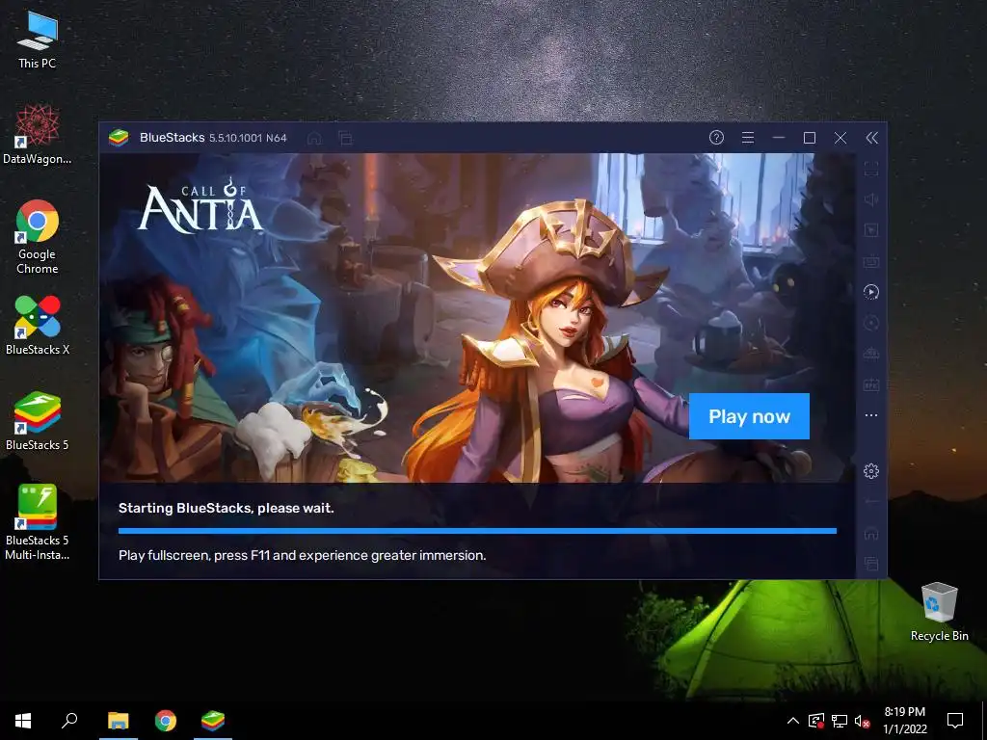The height and width of the screenshot is (740, 987).
Task: Open Chrome from the taskbar
Action: coord(166,721)
